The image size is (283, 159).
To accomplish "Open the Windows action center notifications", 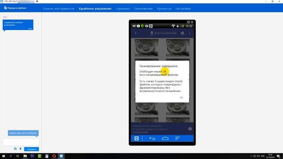I will pyautogui.click(x=278, y=156).
